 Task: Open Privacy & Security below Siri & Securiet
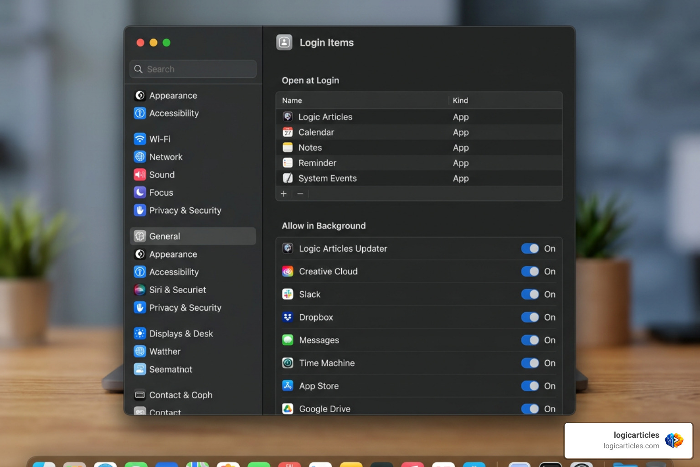pyautogui.click(x=185, y=308)
